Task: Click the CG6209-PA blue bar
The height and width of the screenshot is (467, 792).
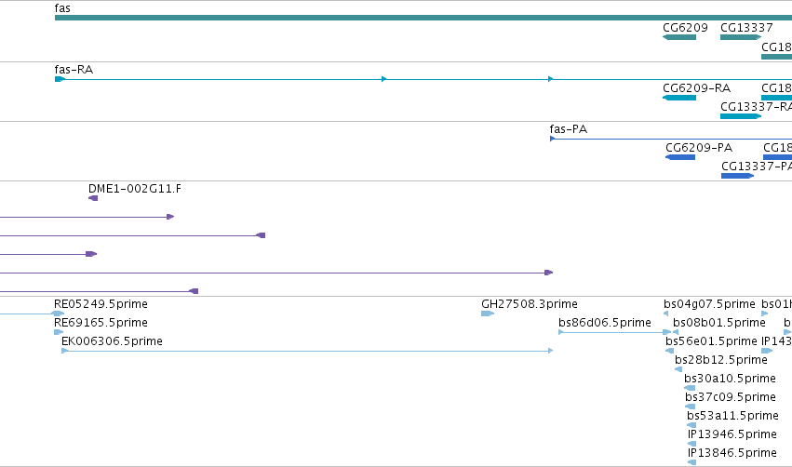Action: click(x=680, y=157)
